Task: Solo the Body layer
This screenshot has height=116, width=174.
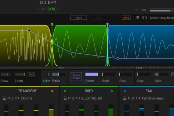Action: (x=73, y=98)
